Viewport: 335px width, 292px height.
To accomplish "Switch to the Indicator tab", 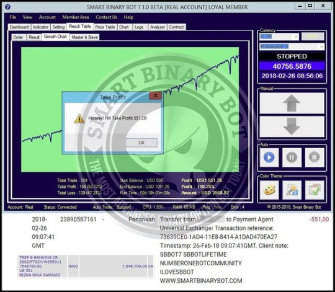I will [x=40, y=27].
